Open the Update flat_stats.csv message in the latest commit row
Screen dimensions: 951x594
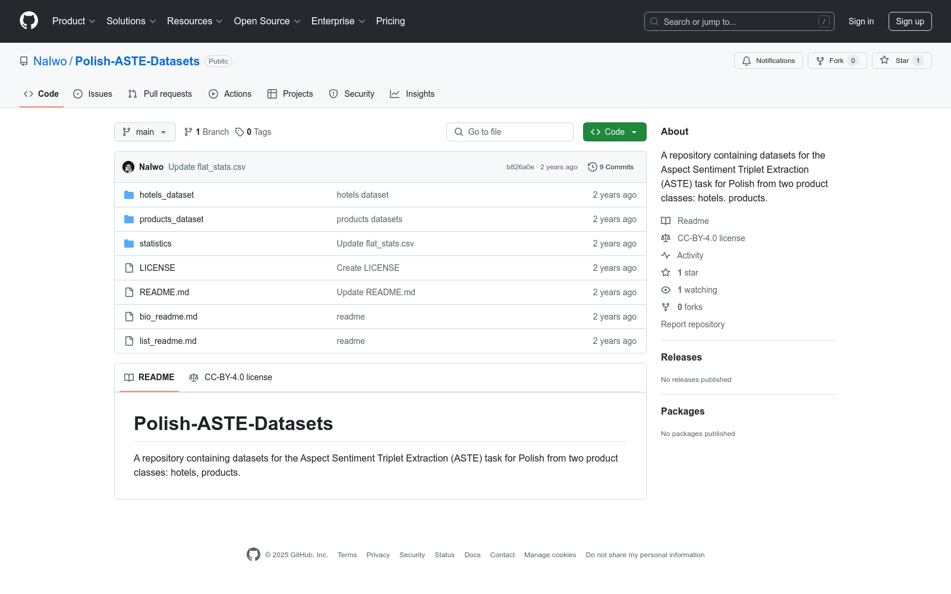coord(207,167)
